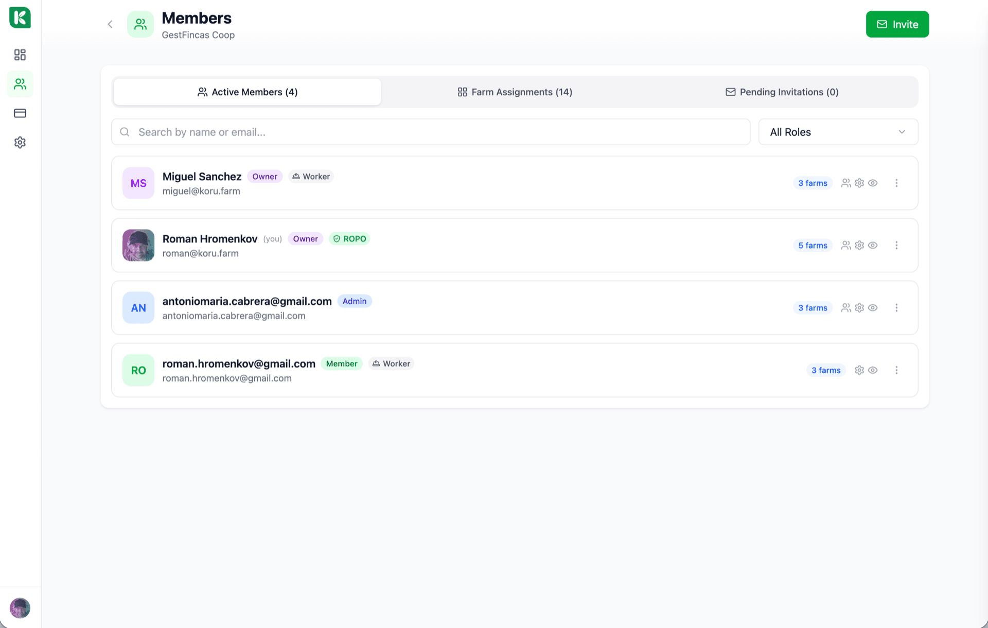Click the gear icon in Miguel Sanchez's row
Screen dimensions: 988x628
click(x=859, y=183)
